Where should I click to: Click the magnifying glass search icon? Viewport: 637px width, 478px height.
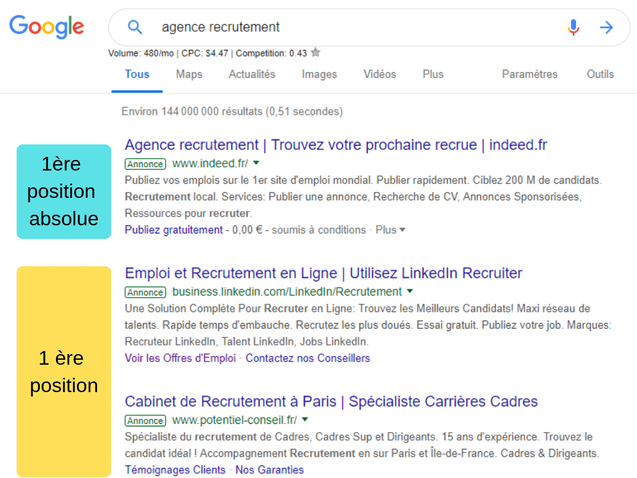point(134,27)
